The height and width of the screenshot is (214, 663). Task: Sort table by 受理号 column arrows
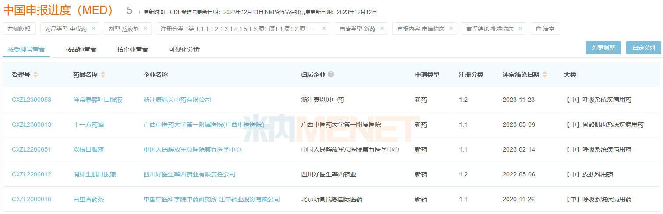pos(35,75)
